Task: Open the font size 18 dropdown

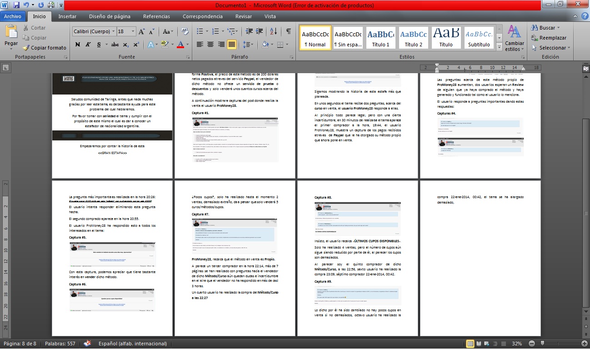Action: [x=133, y=32]
